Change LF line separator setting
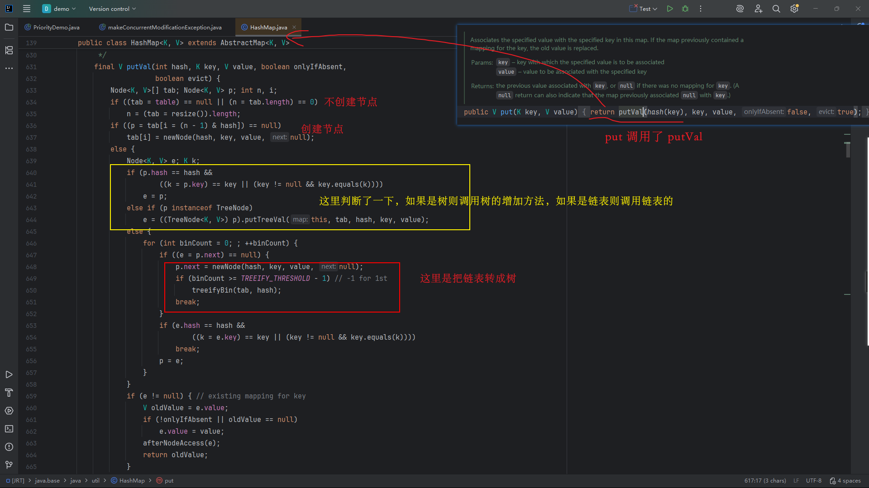 pyautogui.click(x=796, y=481)
